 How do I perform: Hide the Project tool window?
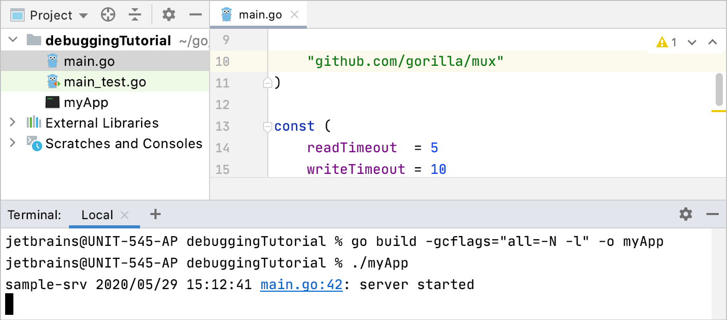click(x=195, y=14)
